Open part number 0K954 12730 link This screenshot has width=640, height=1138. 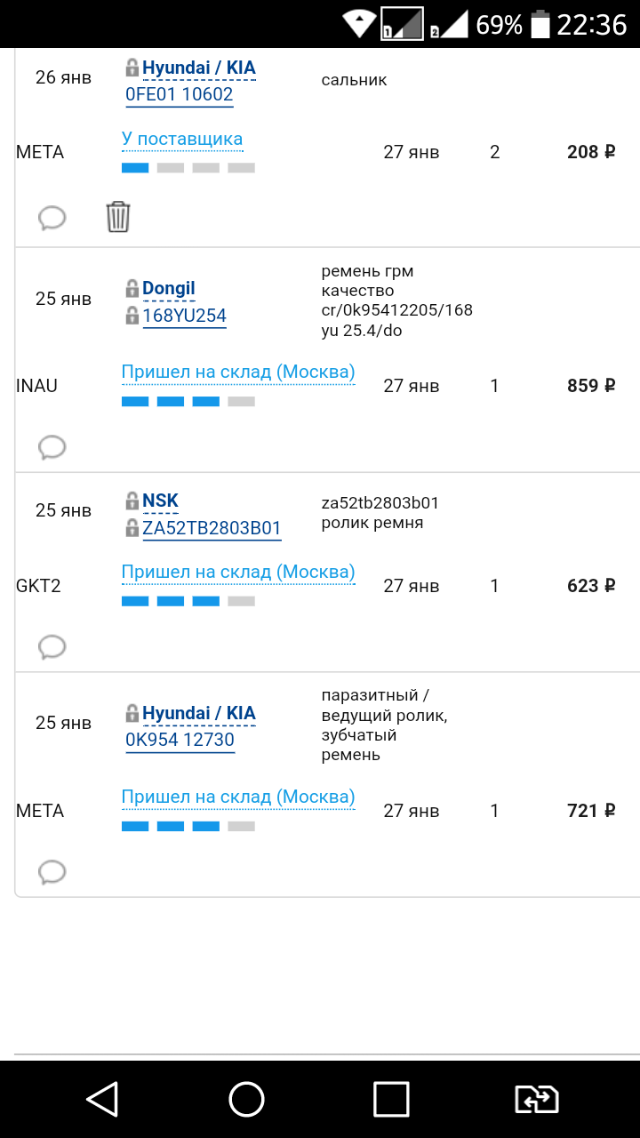[180, 741]
